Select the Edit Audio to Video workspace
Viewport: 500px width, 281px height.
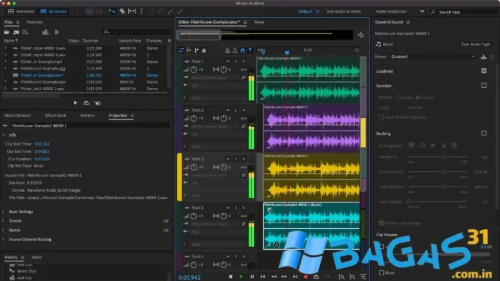click(x=344, y=11)
